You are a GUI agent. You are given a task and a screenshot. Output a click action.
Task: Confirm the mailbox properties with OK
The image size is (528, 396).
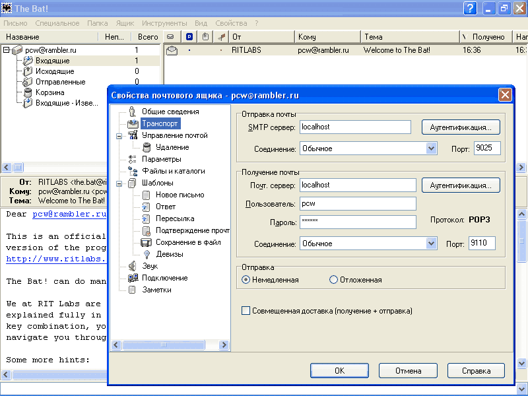(x=339, y=371)
